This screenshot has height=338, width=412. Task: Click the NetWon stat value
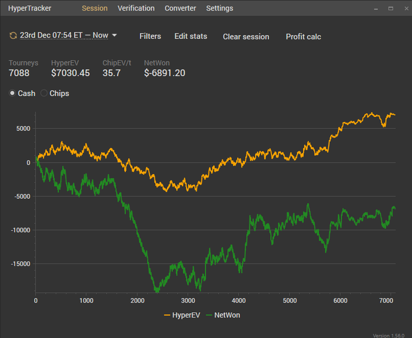click(164, 73)
